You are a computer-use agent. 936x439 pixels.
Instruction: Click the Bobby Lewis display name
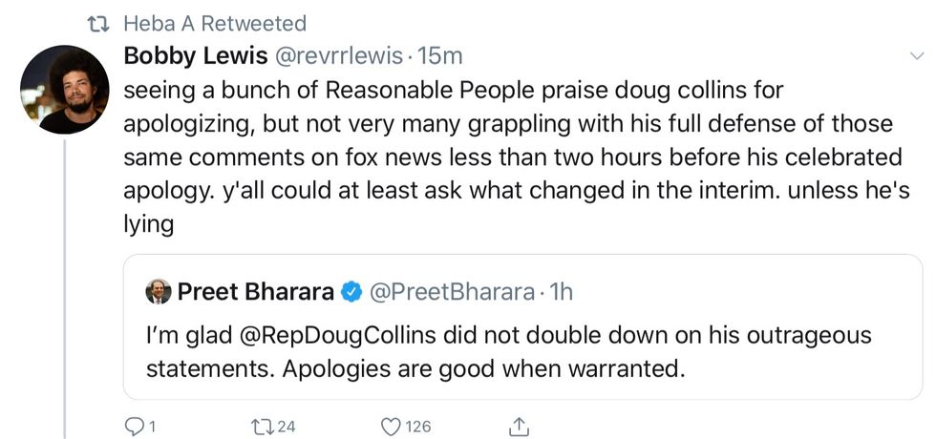pos(195,56)
